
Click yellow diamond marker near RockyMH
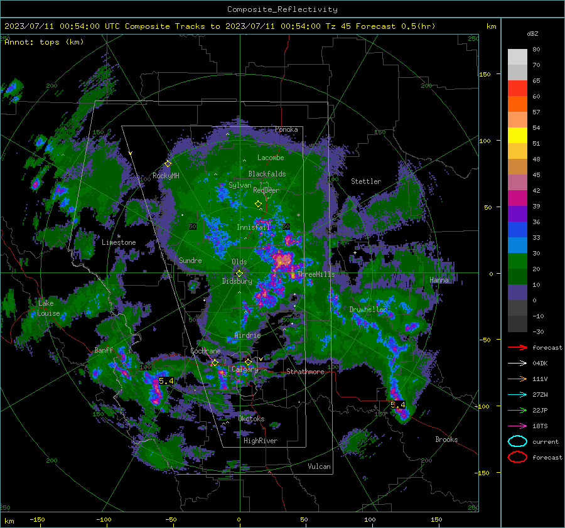[168, 164]
